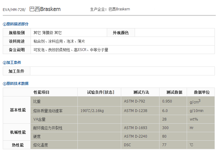Click the 77 melting temperature value

pyautogui.click(x=164, y=145)
